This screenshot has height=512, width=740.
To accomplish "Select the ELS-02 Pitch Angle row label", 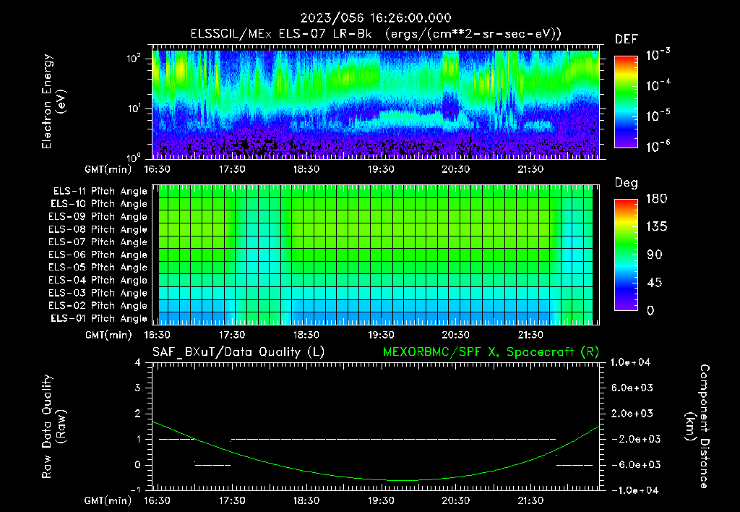I will pos(98,306).
